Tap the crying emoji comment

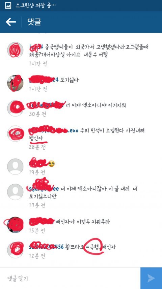(52, 164)
